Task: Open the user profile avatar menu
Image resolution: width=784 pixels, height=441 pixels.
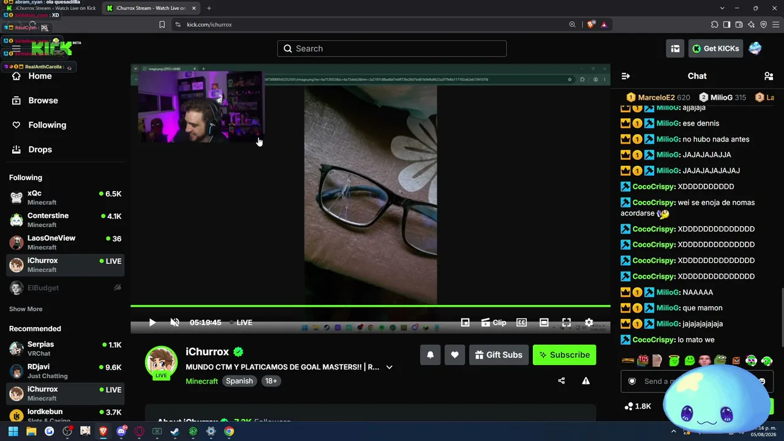Action: point(755,48)
